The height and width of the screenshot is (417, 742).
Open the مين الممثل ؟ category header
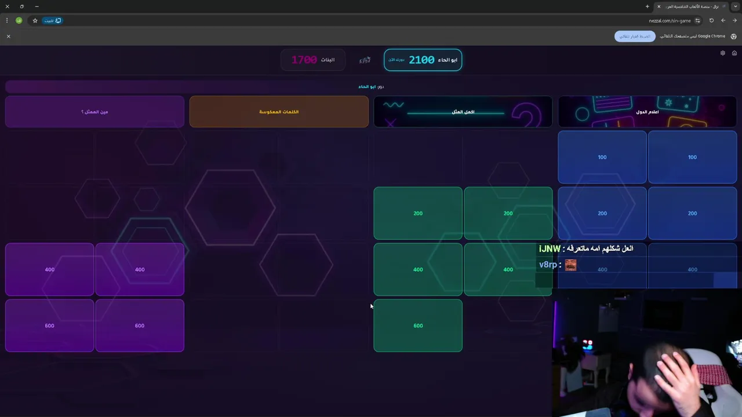click(x=94, y=112)
